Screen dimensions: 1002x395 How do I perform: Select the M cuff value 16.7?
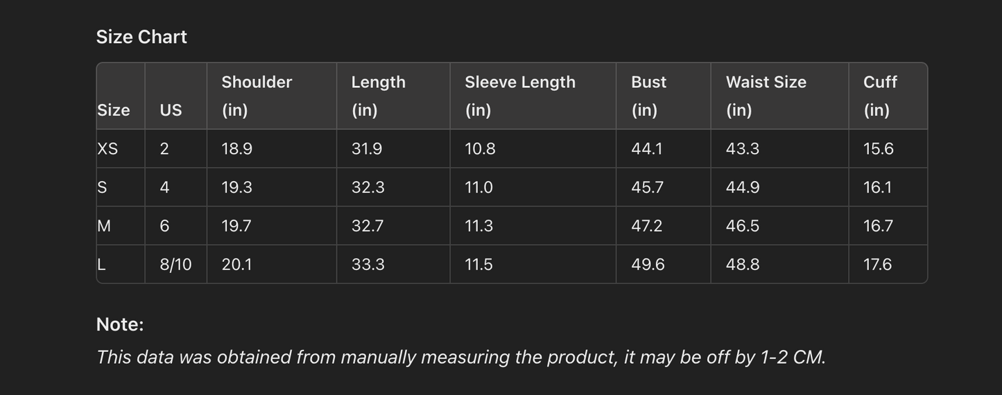point(878,226)
